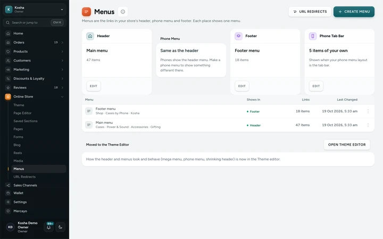Expand the Products submenu chevron

point(62,52)
